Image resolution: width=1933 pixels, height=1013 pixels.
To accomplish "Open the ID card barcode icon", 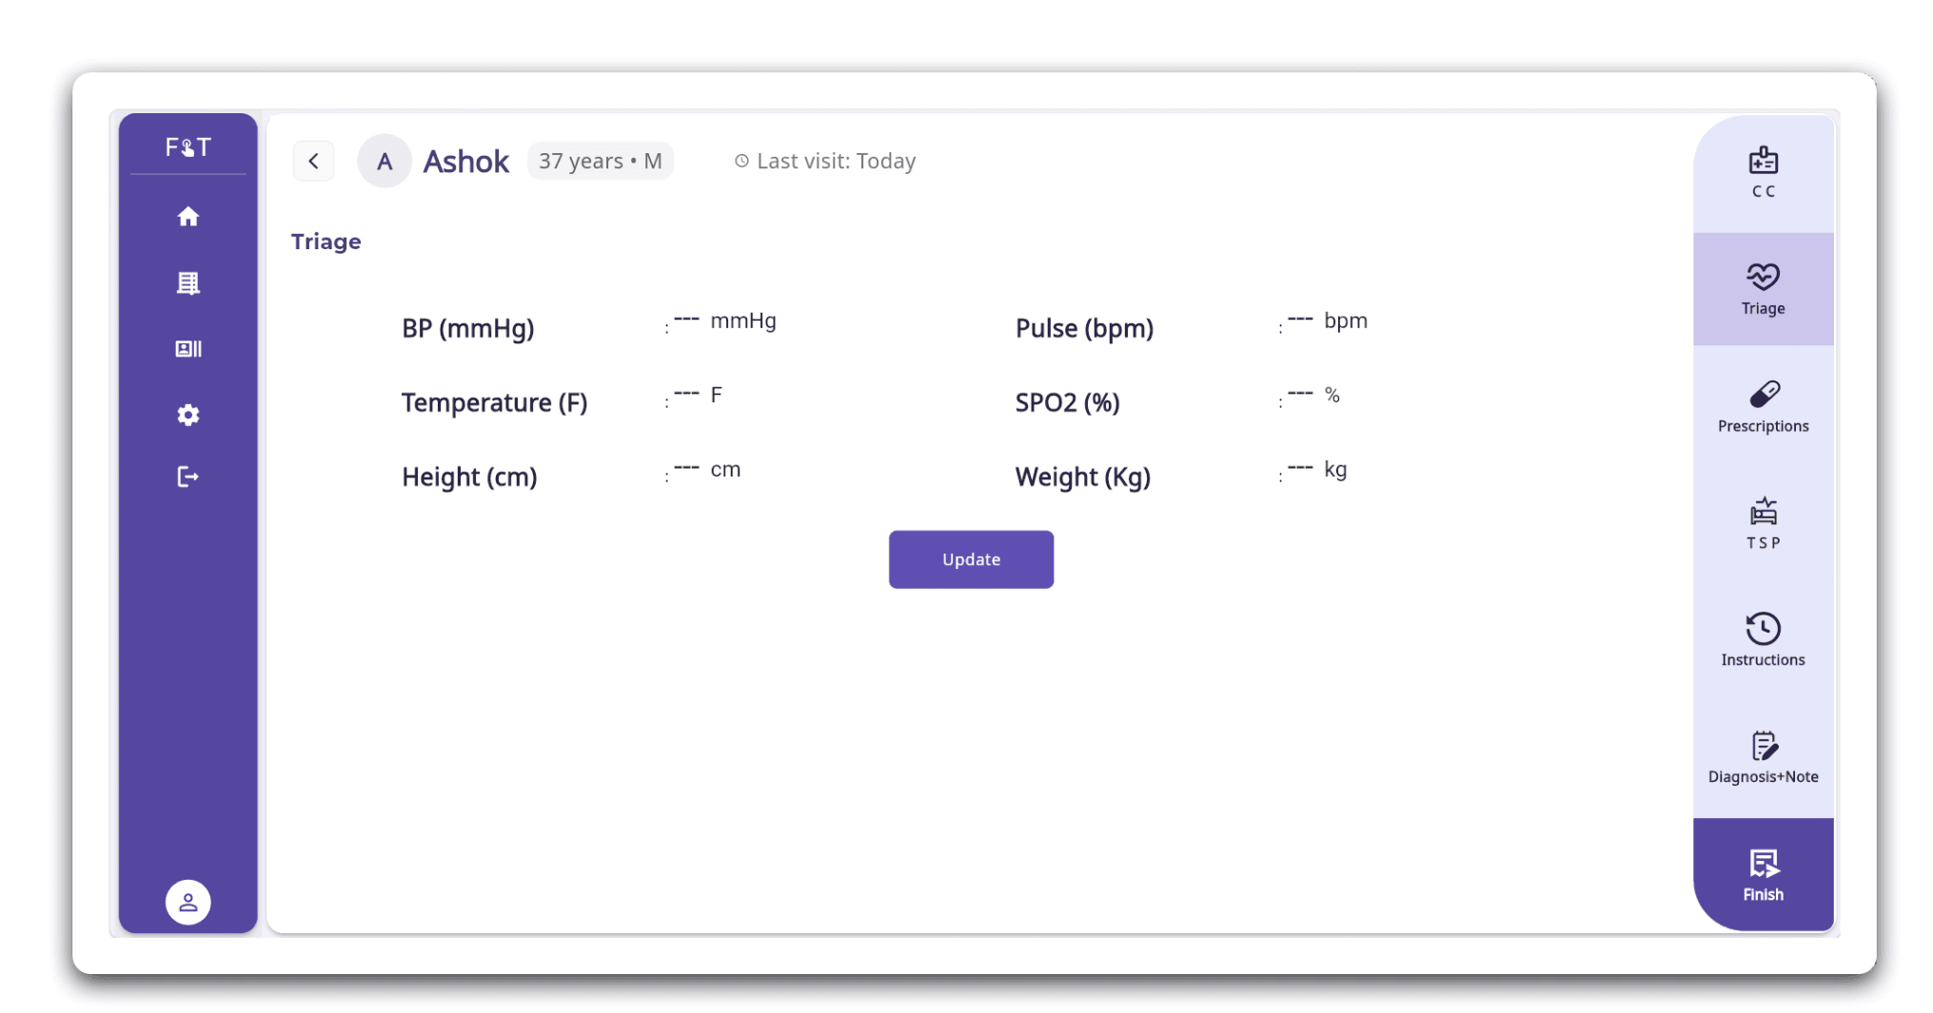I will 187,349.
